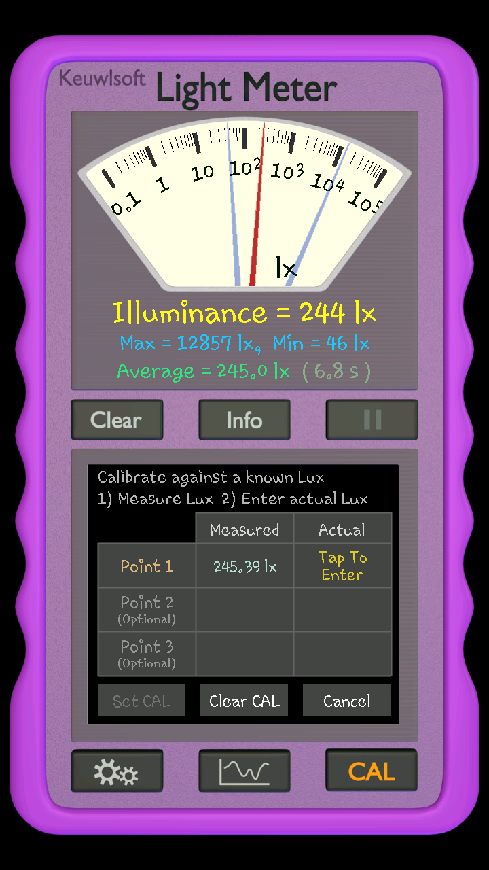Image resolution: width=489 pixels, height=870 pixels.
Task: Click the Max = 12857 lx value
Action: point(189,343)
